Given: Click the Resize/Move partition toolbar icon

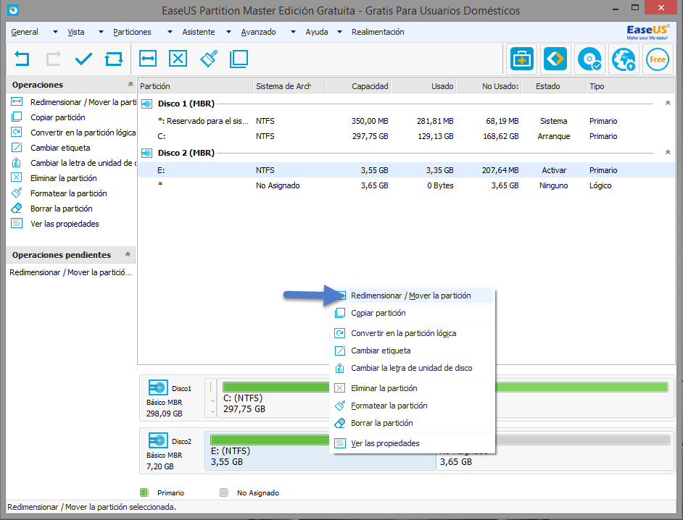Looking at the screenshot, I should coord(148,59).
